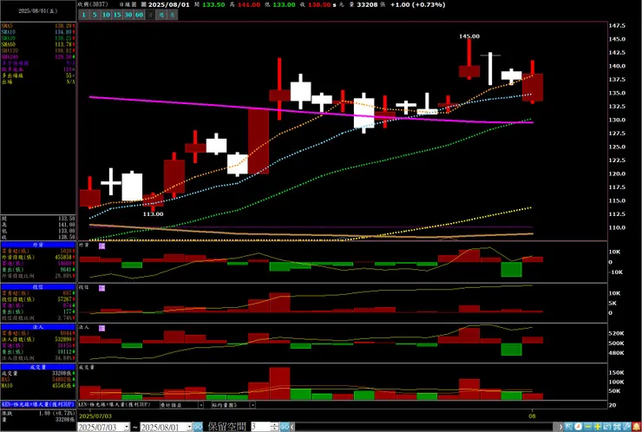Click the pointer arrow icon in bottom toolbar

(x=568, y=427)
